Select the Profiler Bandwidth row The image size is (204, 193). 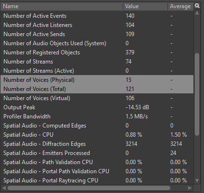97,116
